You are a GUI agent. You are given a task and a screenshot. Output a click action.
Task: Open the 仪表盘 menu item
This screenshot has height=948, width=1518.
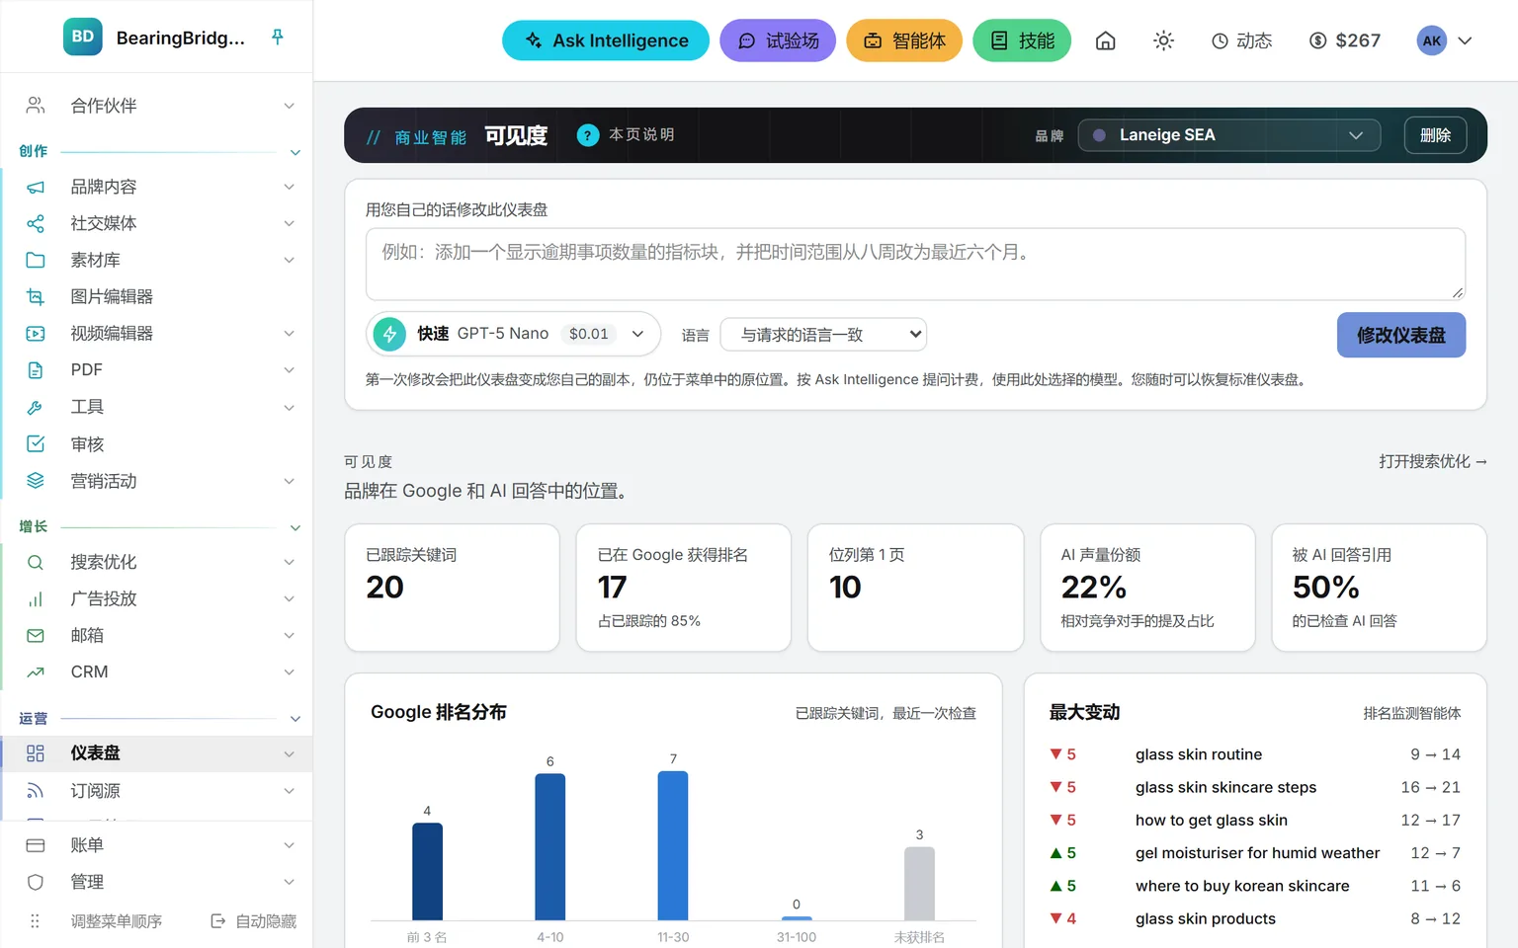coord(157,753)
